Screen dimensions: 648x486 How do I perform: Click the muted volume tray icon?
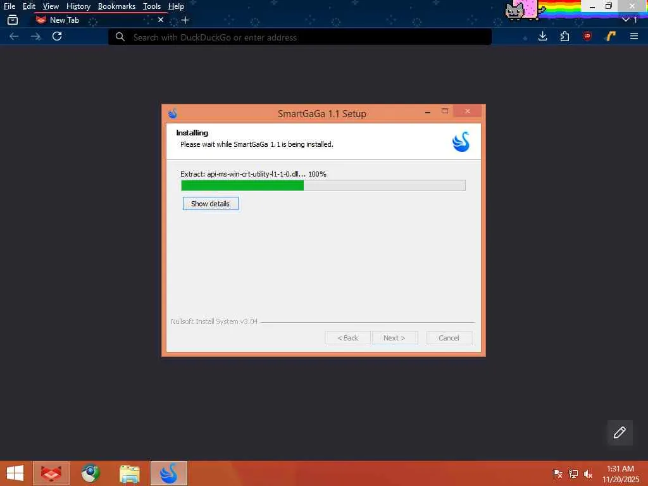click(x=588, y=473)
